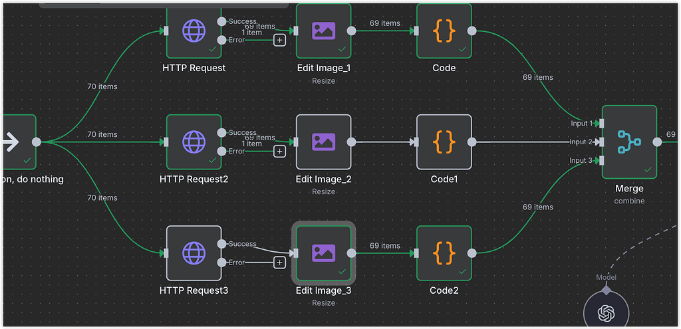681x329 pixels.
Task: Select the 'do nothing' node arrow icon
Action: pyautogui.click(x=11, y=142)
